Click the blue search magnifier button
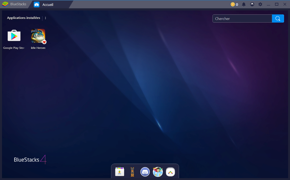This screenshot has width=290, height=180. point(278,18)
